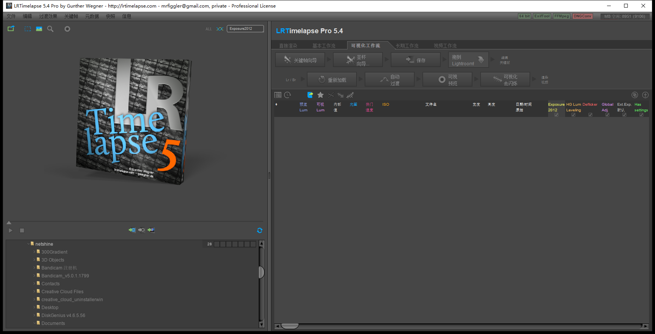Click the Exposure2012 input field

pos(245,29)
